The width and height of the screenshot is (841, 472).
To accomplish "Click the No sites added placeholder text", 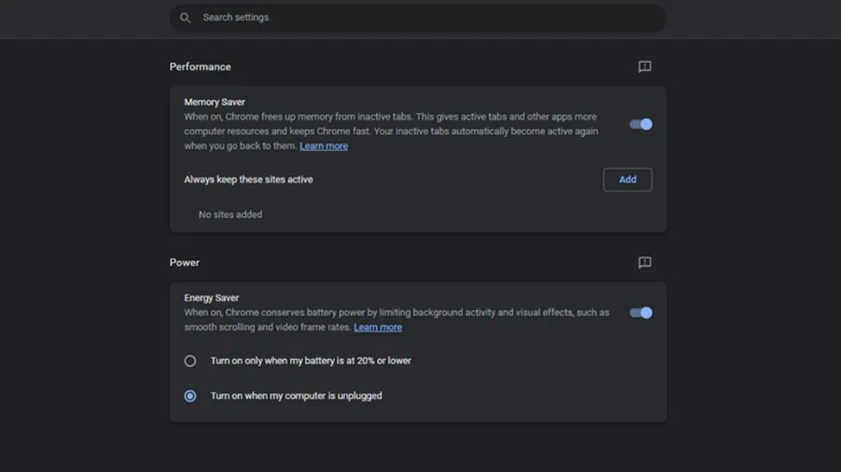I will 230,214.
